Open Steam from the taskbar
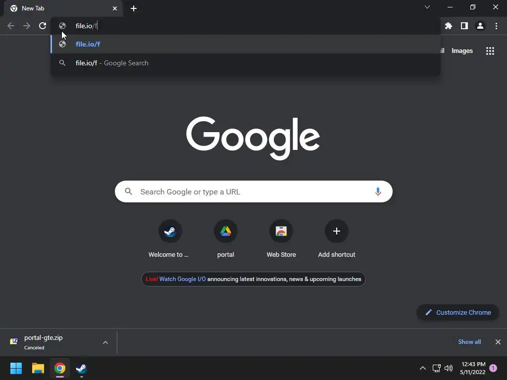507x380 pixels. click(x=81, y=368)
